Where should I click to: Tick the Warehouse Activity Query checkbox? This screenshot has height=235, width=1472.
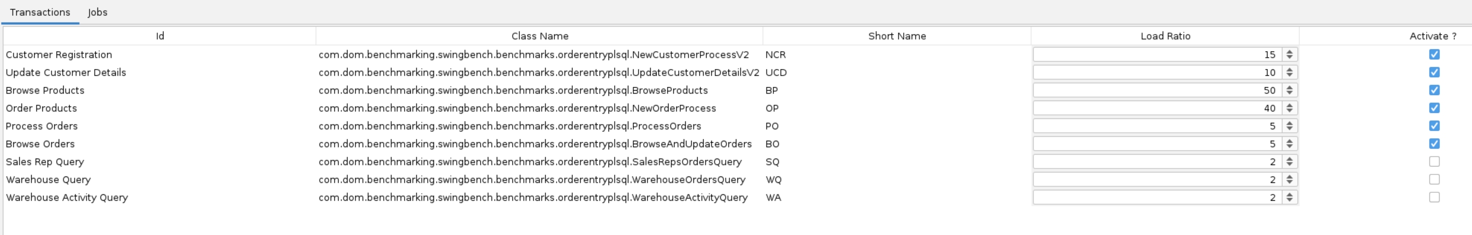pos(1434,197)
